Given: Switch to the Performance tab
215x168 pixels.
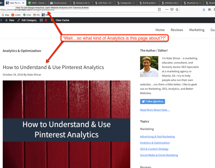Looking at the screenshot, I should click(x=59, y=3).
